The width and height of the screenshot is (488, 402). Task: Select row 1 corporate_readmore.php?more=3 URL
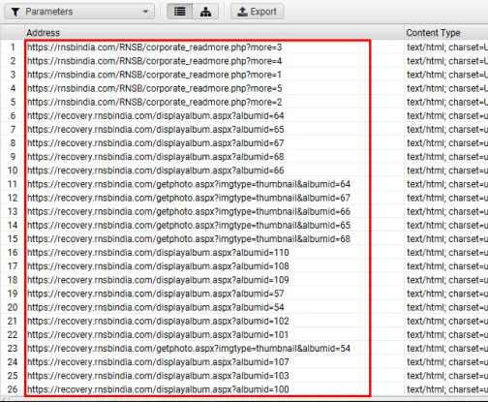[155, 47]
